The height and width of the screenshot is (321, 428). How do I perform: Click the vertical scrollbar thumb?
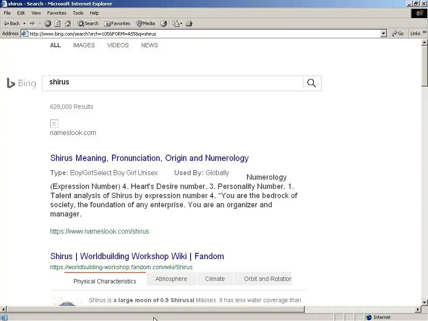tap(424, 66)
